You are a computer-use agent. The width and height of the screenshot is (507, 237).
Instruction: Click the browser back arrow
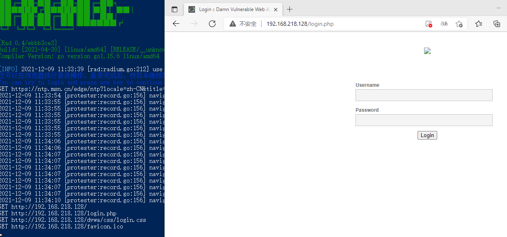tap(176, 24)
